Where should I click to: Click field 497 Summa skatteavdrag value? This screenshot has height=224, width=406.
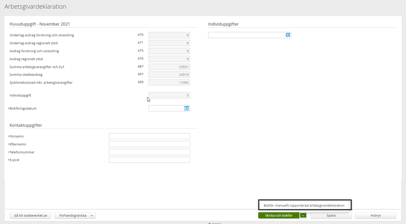pyautogui.click(x=169, y=75)
